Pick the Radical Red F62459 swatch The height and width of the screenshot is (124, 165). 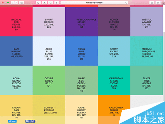16,22
